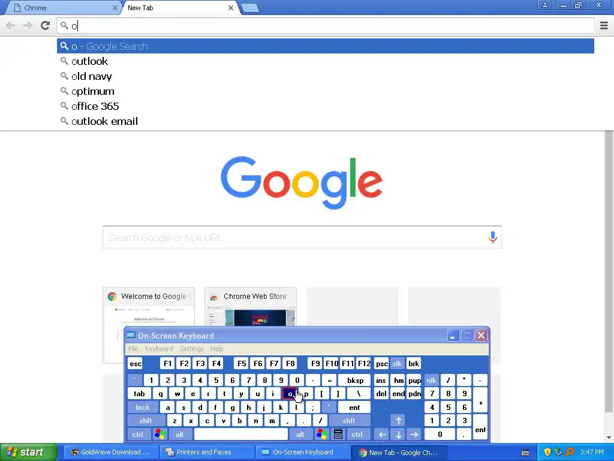Open a new tab with the tab button
Screen dimensions: 614x461
point(249,8)
